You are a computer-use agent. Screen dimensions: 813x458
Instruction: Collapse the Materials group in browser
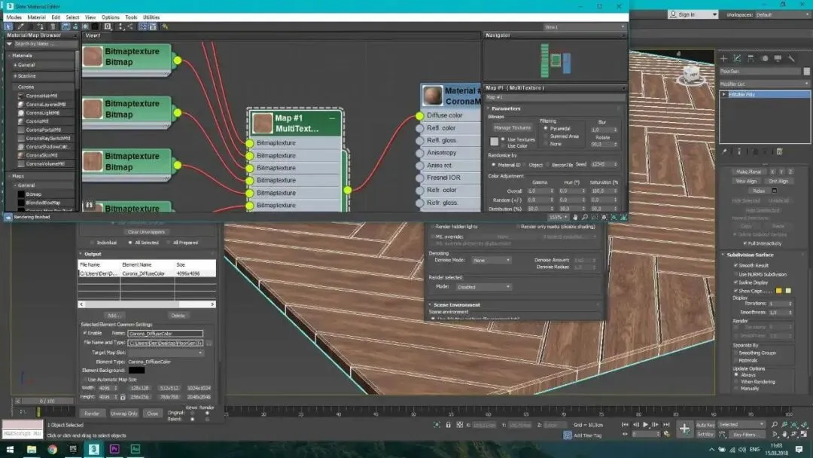click(x=9, y=56)
